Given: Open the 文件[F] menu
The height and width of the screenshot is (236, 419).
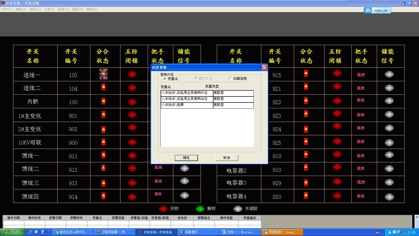Looking at the screenshot, I should point(7,9).
